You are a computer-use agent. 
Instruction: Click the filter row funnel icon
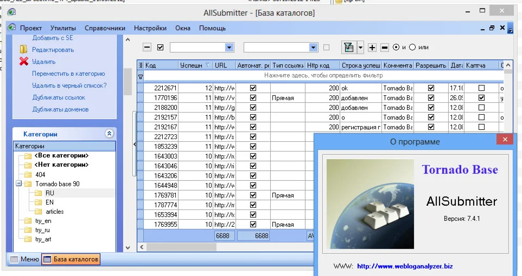tap(141, 76)
